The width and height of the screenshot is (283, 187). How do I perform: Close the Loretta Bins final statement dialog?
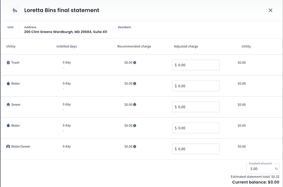pyautogui.click(x=270, y=11)
